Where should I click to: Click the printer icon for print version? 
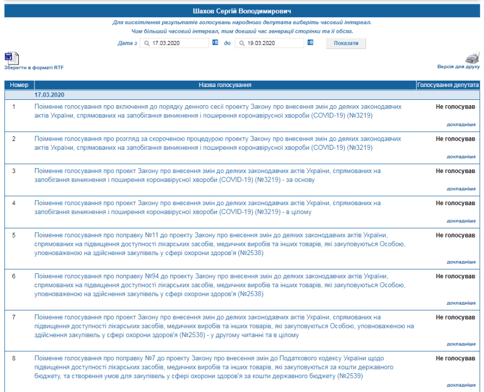coord(472,57)
